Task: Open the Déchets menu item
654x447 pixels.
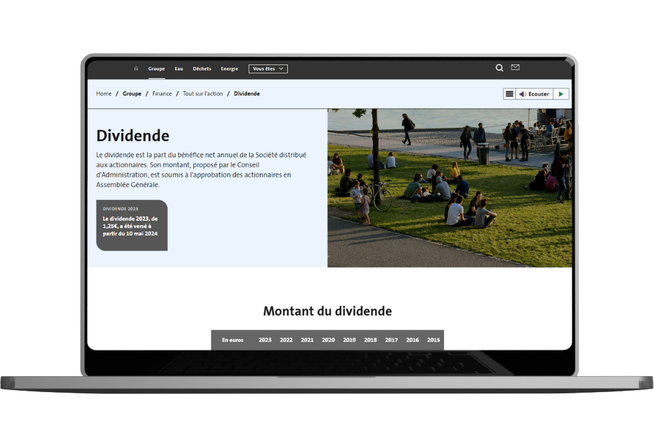Action: click(202, 69)
